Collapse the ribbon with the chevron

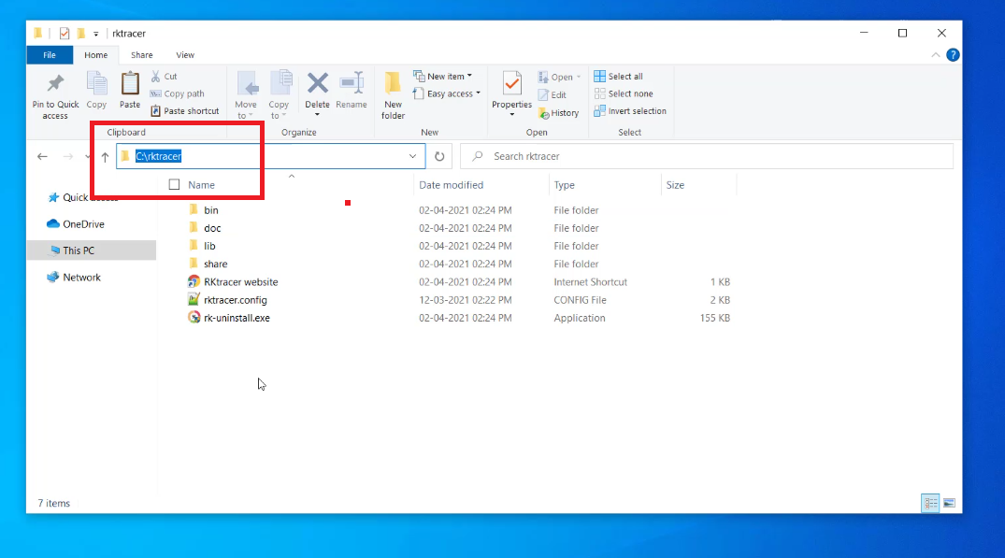pos(936,55)
